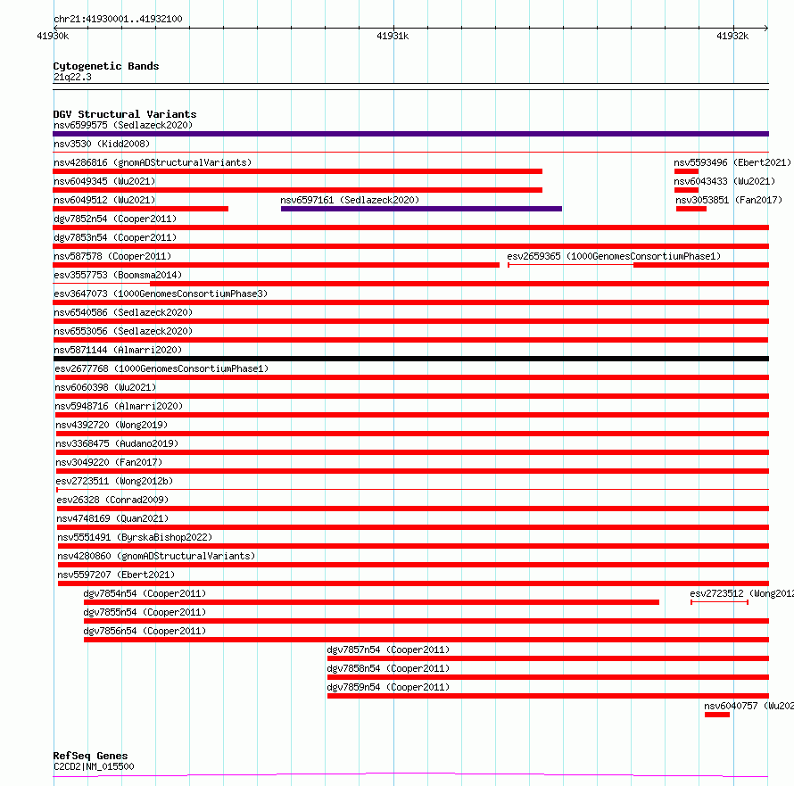Image resolution: width=794 pixels, height=786 pixels.
Task: Click the C2CD2|NM_015500 gene label
Action: click(x=94, y=766)
